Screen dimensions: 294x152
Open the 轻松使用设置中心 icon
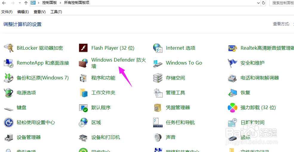coord(9,123)
